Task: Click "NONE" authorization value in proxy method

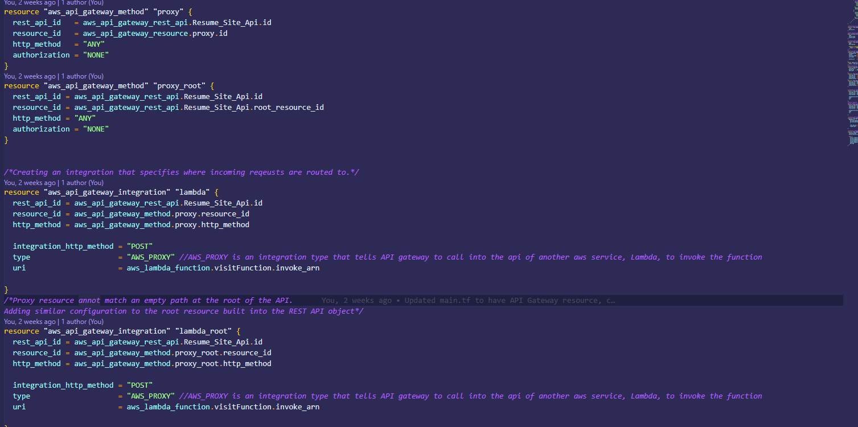Action: [96, 55]
